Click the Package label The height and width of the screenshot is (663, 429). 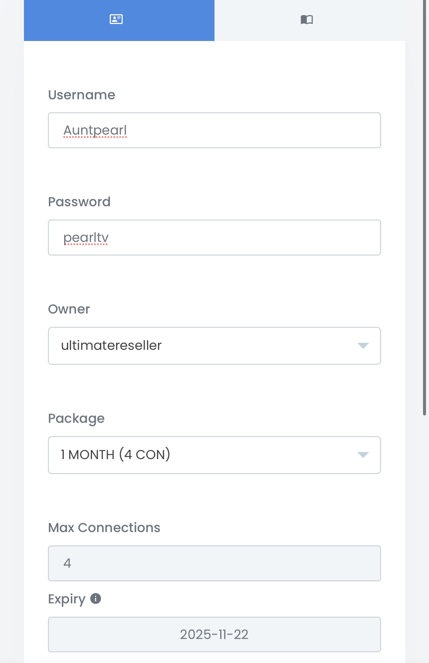[76, 418]
